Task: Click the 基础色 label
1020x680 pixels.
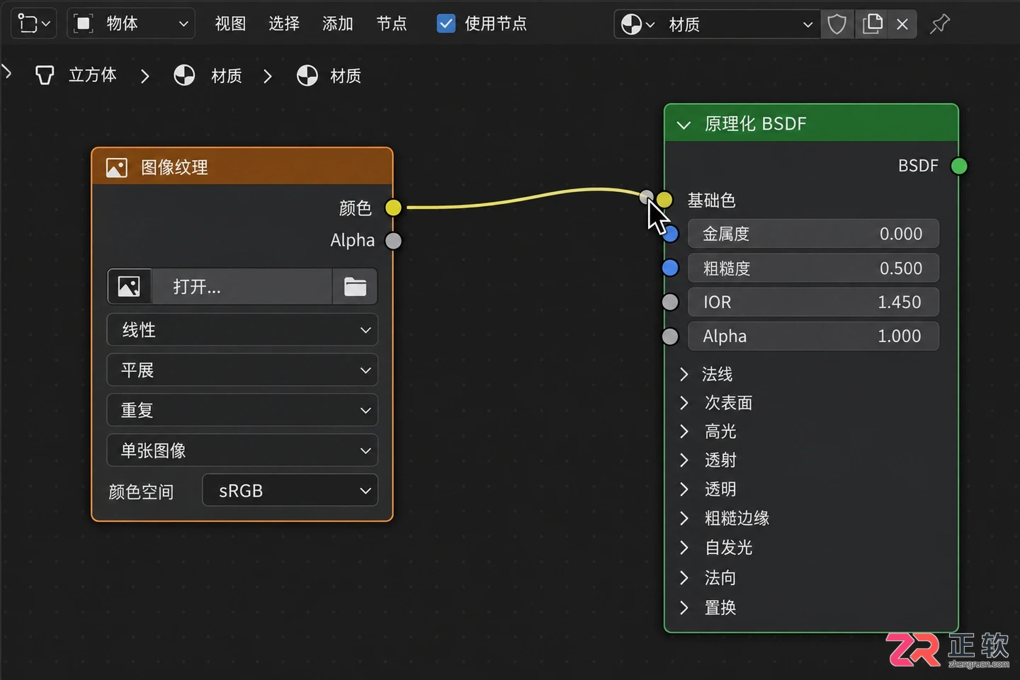Action: (712, 200)
